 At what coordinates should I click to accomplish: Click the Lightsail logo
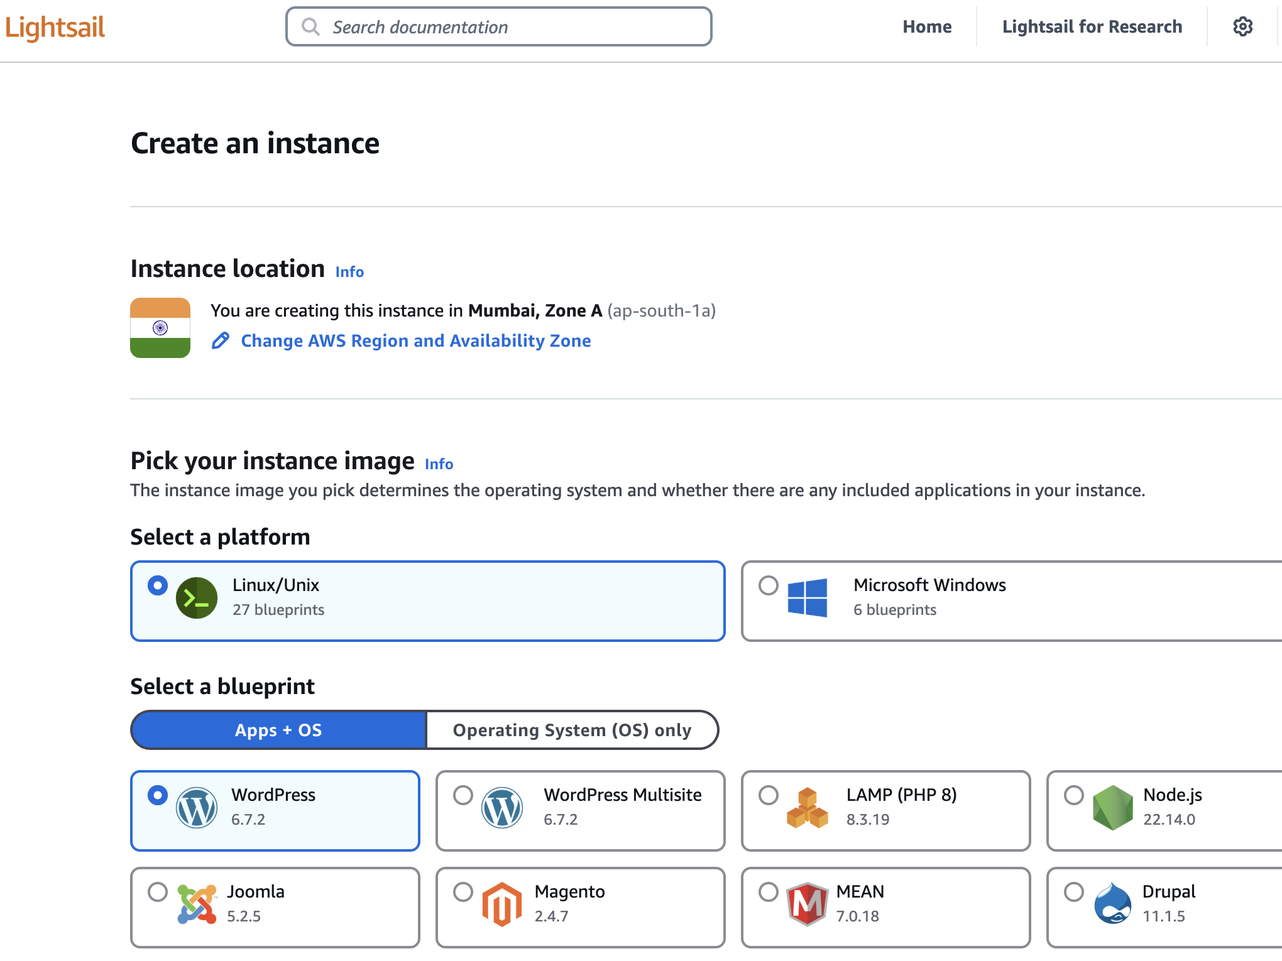click(55, 27)
